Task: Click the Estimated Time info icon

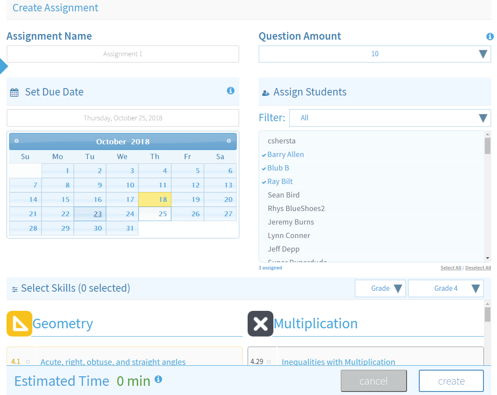Action: (x=159, y=379)
